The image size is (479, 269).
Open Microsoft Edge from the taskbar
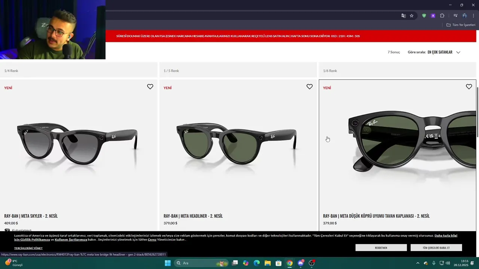pos(257,263)
